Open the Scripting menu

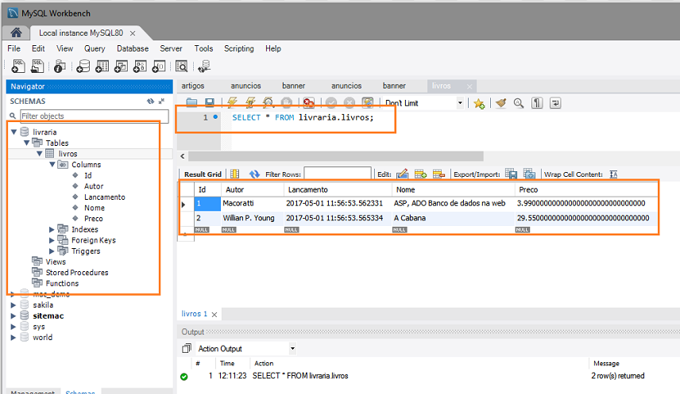[x=239, y=48]
